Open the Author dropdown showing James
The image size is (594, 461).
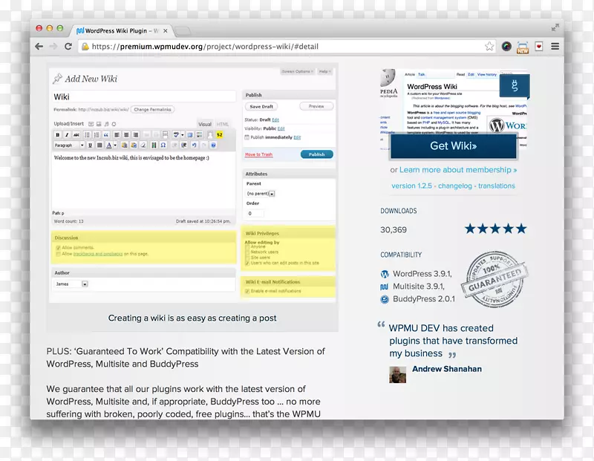click(71, 284)
